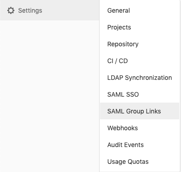Manage LDAP Synchronization for the group
Screen dimensions: 181x172
pyautogui.click(x=139, y=78)
